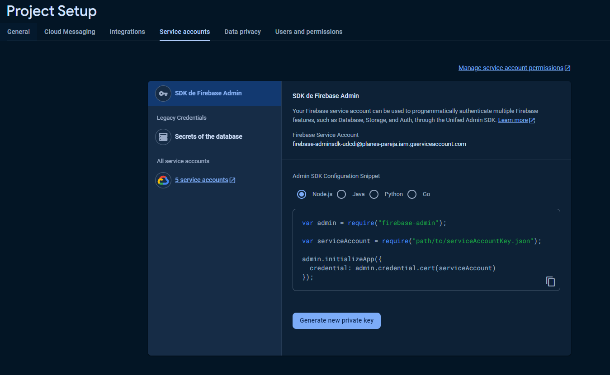Select the Service accounts tab

pos(184,32)
